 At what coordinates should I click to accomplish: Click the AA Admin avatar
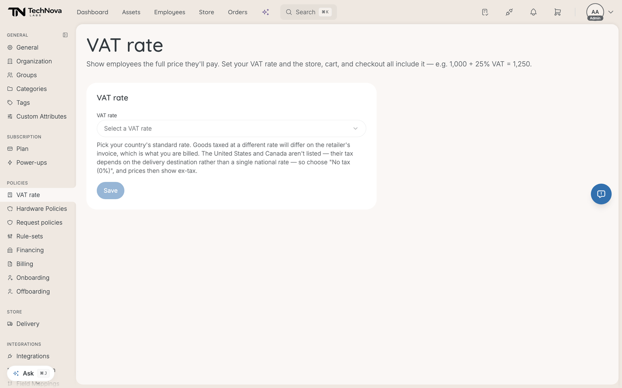(x=595, y=12)
